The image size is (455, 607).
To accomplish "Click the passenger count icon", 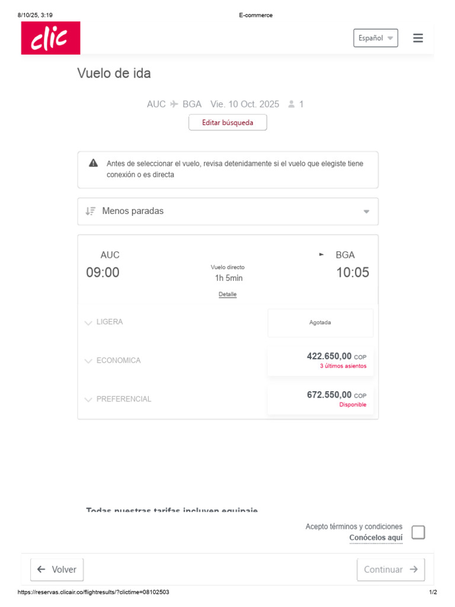I will pyautogui.click(x=291, y=104).
